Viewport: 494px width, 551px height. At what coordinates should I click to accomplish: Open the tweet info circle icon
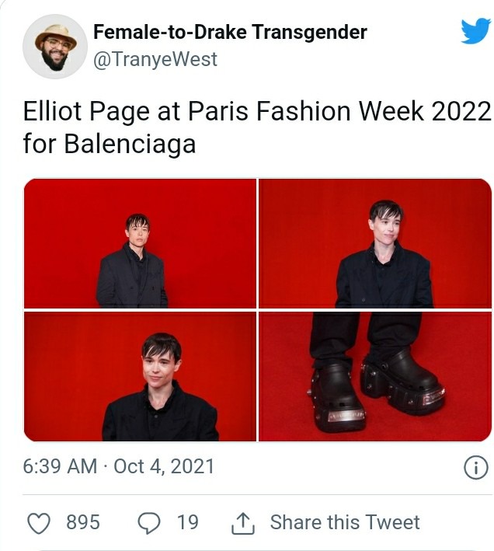[475, 467]
